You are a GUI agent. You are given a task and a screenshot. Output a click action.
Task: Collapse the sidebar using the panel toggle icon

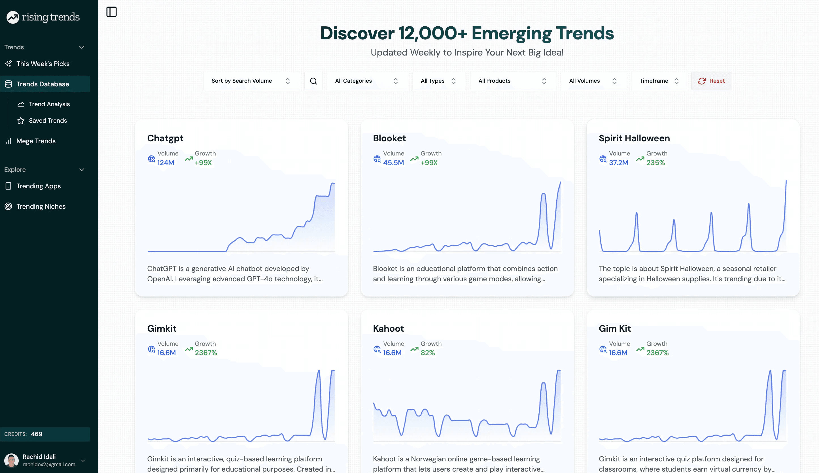pos(111,12)
